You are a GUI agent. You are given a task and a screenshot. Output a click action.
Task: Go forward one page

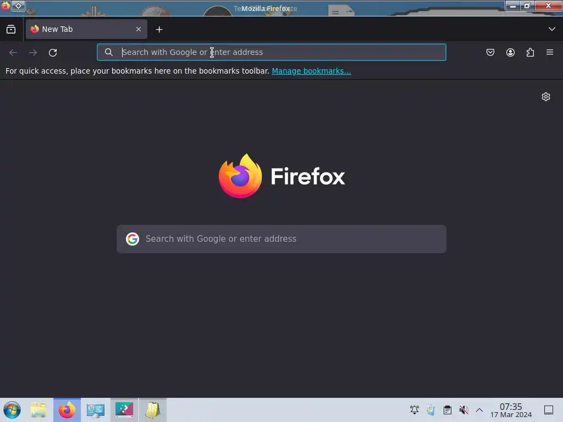(33, 52)
